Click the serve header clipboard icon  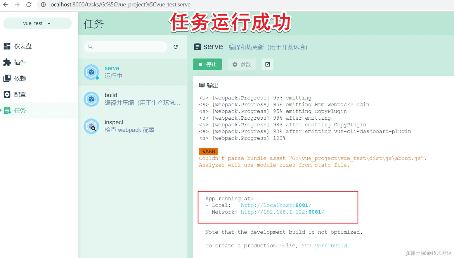pos(197,47)
